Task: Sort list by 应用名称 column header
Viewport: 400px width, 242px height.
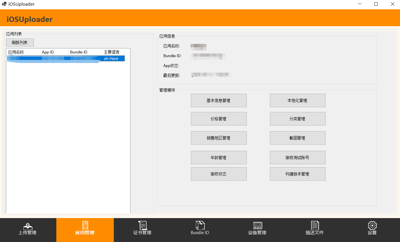Action: click(x=23, y=52)
